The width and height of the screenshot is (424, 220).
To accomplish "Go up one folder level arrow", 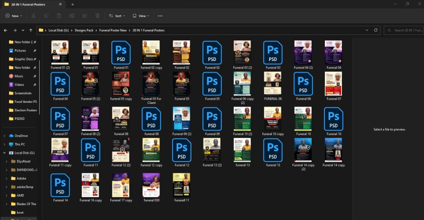I will (x=31, y=30).
